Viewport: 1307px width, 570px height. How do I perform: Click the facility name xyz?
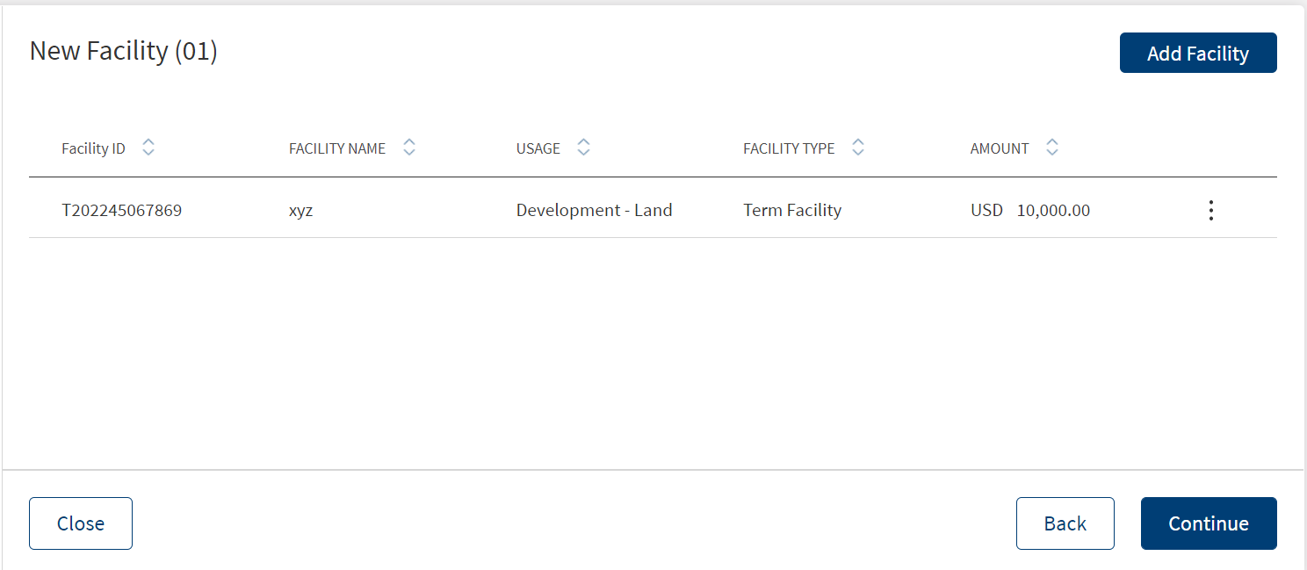301,211
